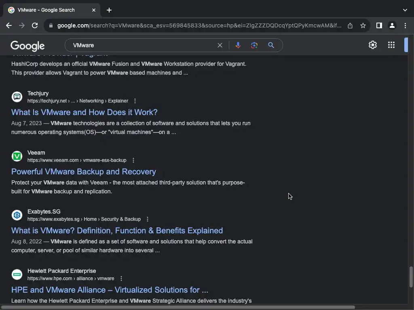Open more options for Veeam result
Screen dimensions: 414x310
[x=133, y=160]
